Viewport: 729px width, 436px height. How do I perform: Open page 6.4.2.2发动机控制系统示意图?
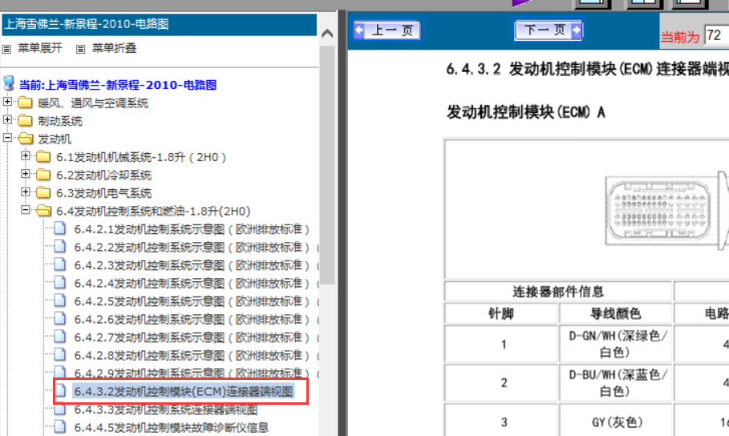[192, 248]
